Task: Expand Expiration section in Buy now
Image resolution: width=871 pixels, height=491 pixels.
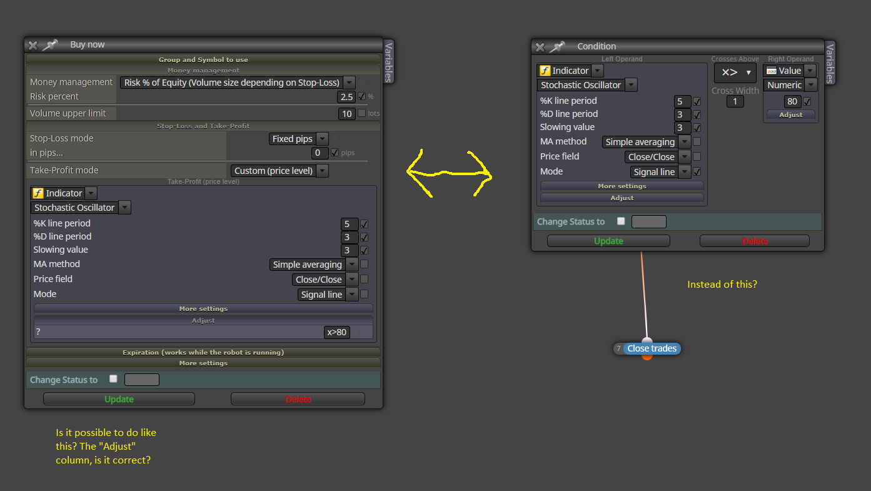Action: [203, 352]
